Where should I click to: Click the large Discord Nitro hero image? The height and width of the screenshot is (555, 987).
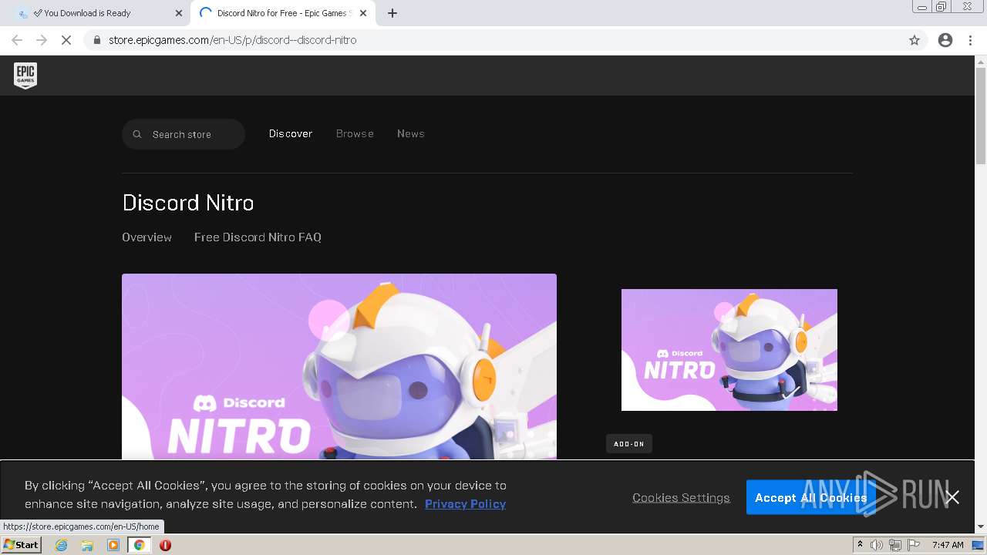[x=339, y=367]
